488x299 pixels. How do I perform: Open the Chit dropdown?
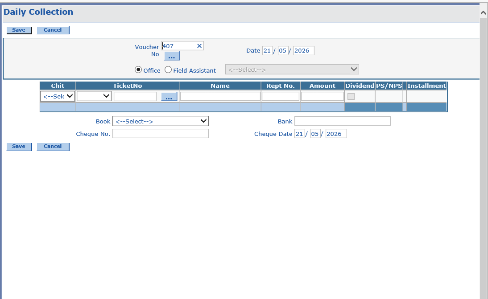coord(58,96)
